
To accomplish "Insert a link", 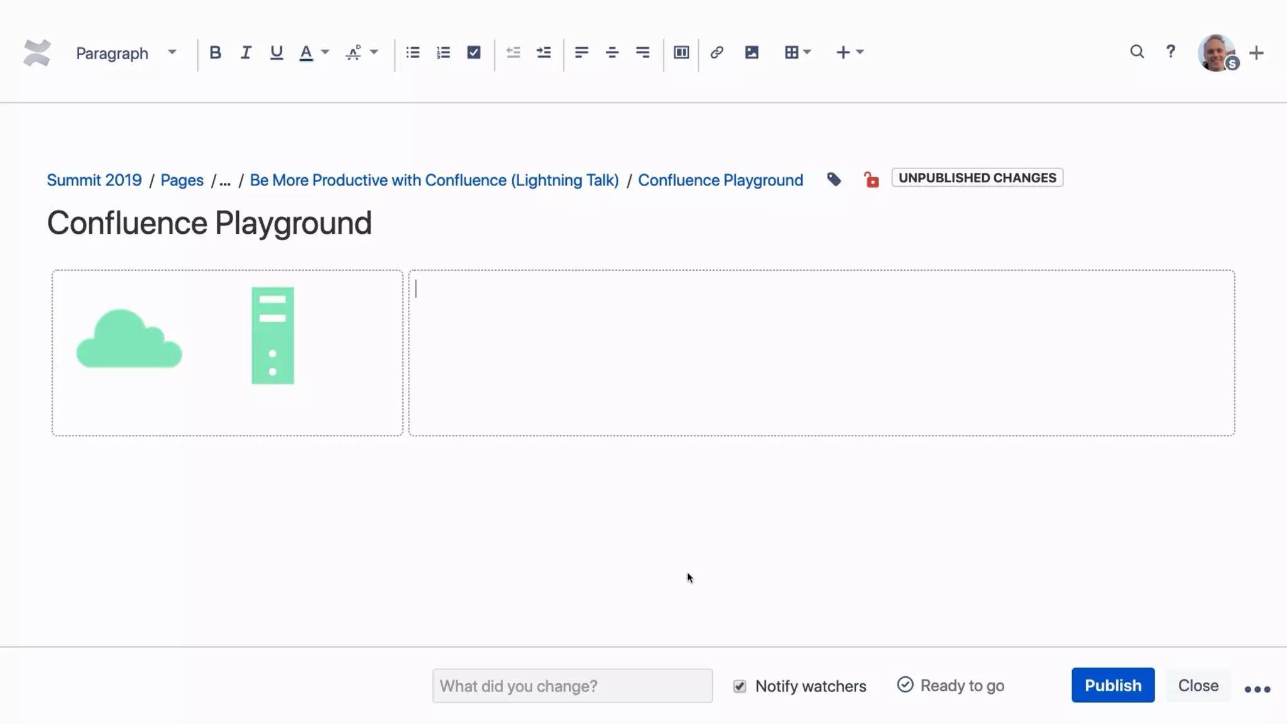I will tap(716, 53).
